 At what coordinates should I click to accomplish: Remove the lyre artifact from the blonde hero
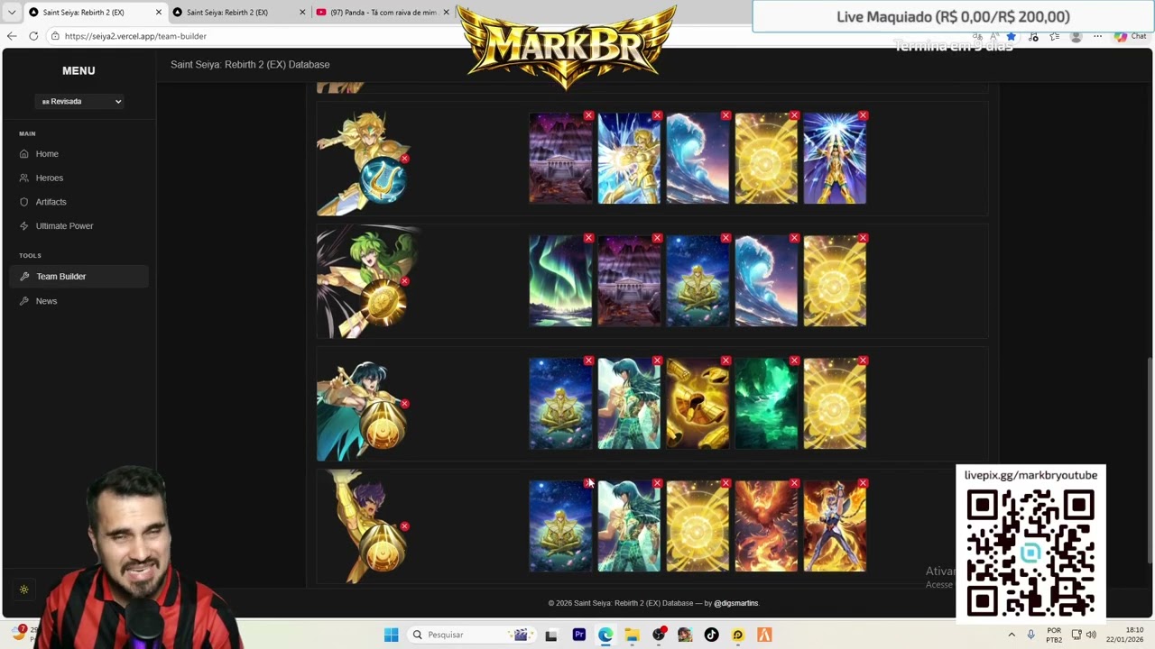click(404, 159)
